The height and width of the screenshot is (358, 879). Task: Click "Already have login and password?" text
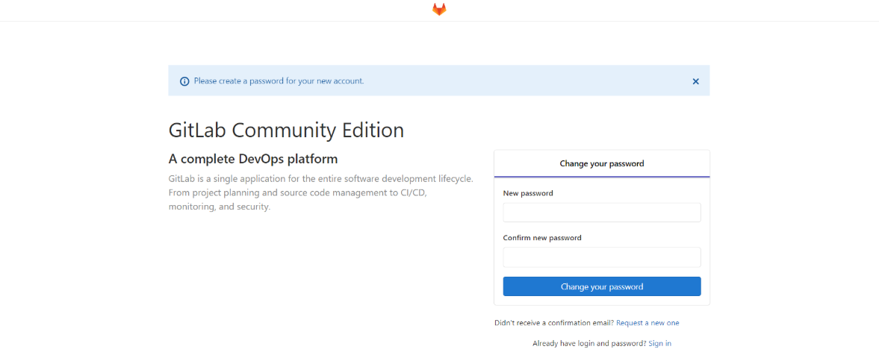pos(589,344)
